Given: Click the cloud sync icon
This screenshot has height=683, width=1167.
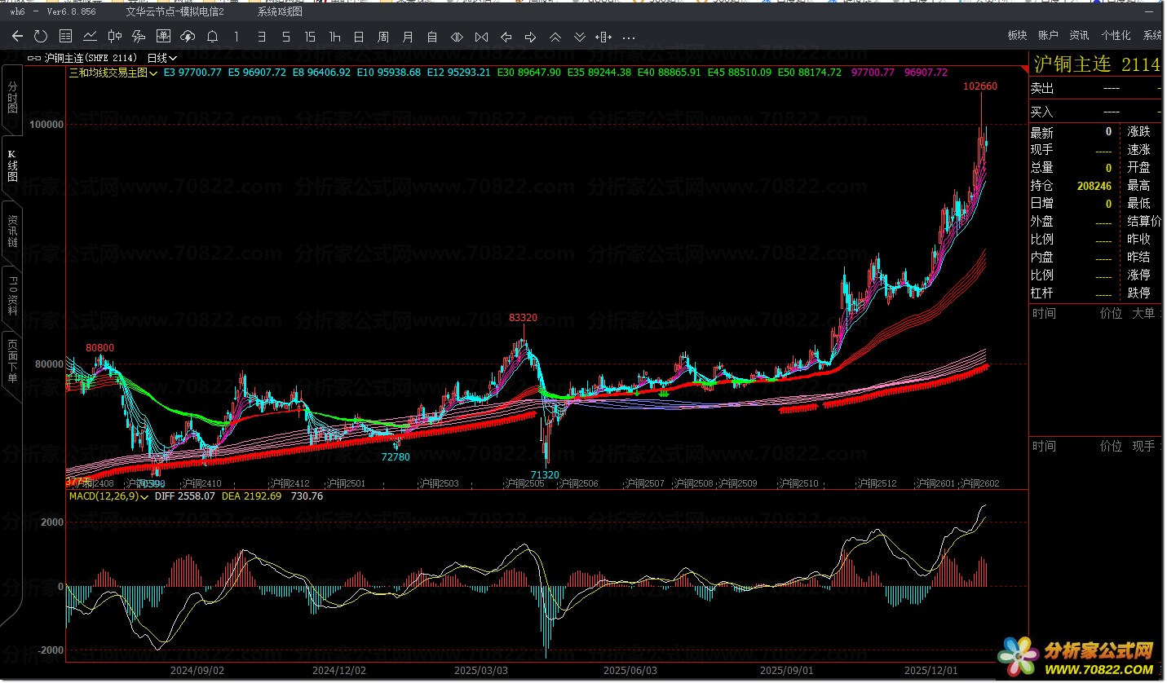Looking at the screenshot, I should 188,37.
